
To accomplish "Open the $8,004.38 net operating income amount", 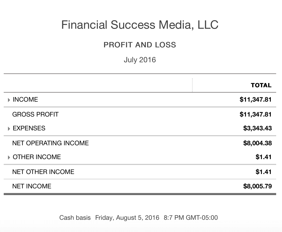I will point(257,143).
